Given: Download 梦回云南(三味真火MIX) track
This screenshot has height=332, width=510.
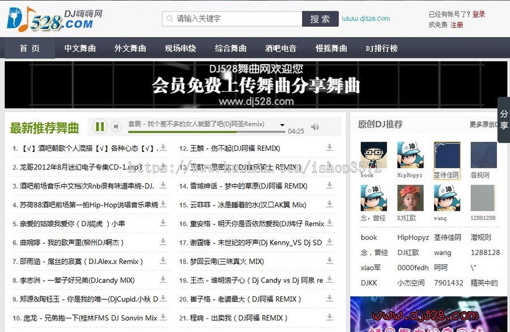Looking at the screenshot, I should pyautogui.click(x=330, y=261).
